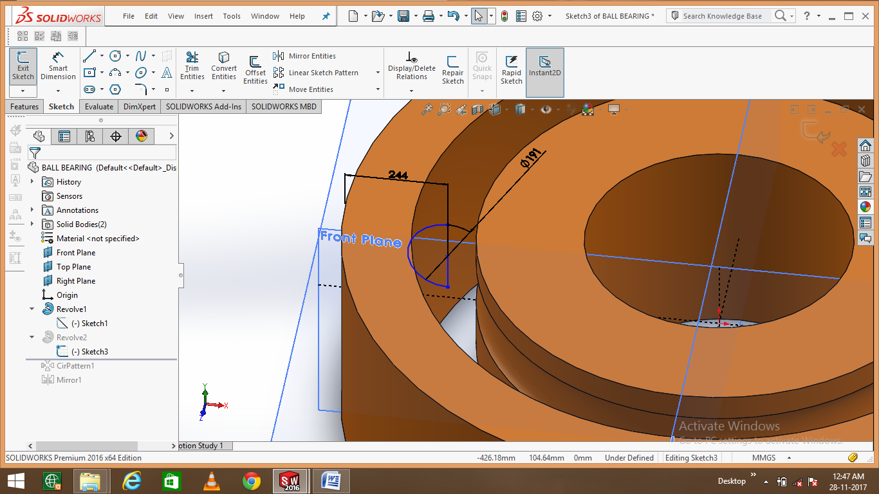Open the Smart Dimension tool
This screenshot has height=494, width=879.
58,66
